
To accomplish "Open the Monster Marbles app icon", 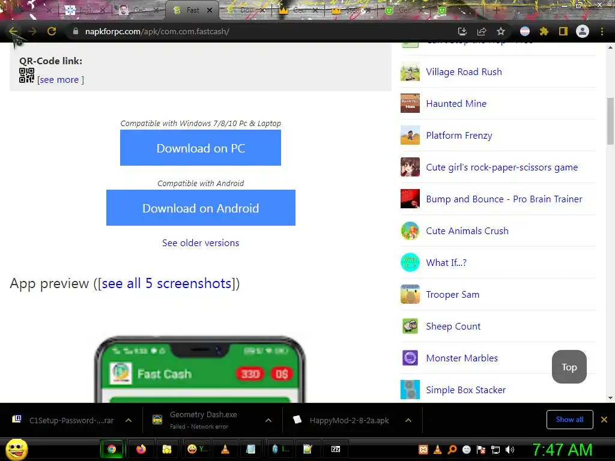I will tap(410, 358).
